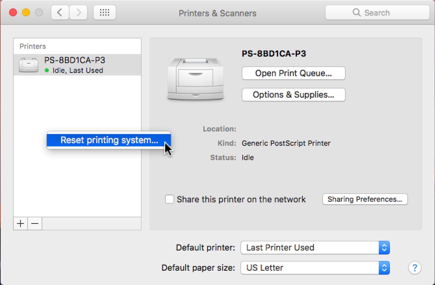Click Open Print Queue button

[293, 73]
